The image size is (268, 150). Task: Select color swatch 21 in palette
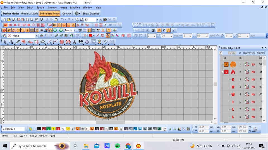point(135,129)
